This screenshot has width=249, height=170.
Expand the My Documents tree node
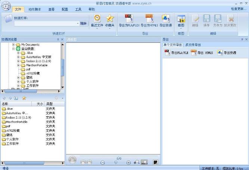point(13,45)
